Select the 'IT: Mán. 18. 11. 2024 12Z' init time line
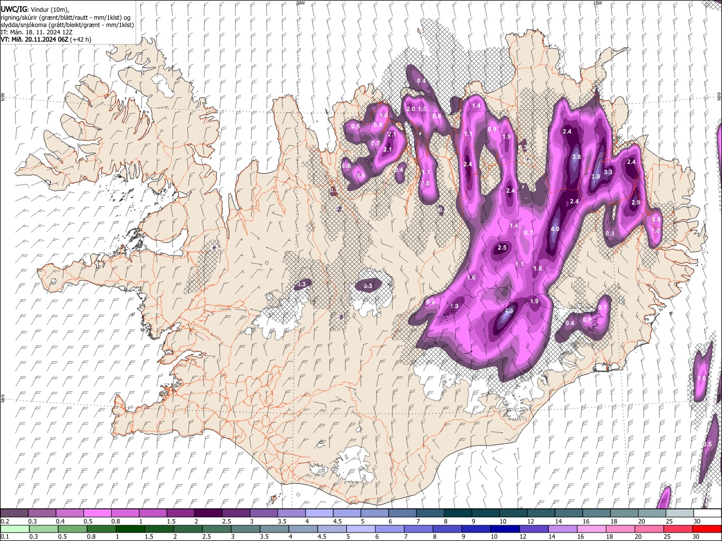Viewport: 722px width, 541px height. (x=37, y=32)
